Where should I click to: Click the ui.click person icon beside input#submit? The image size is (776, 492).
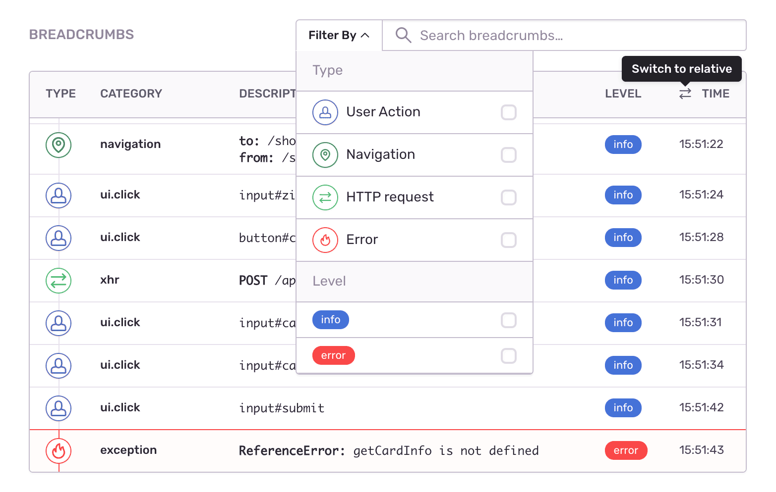pyautogui.click(x=59, y=408)
